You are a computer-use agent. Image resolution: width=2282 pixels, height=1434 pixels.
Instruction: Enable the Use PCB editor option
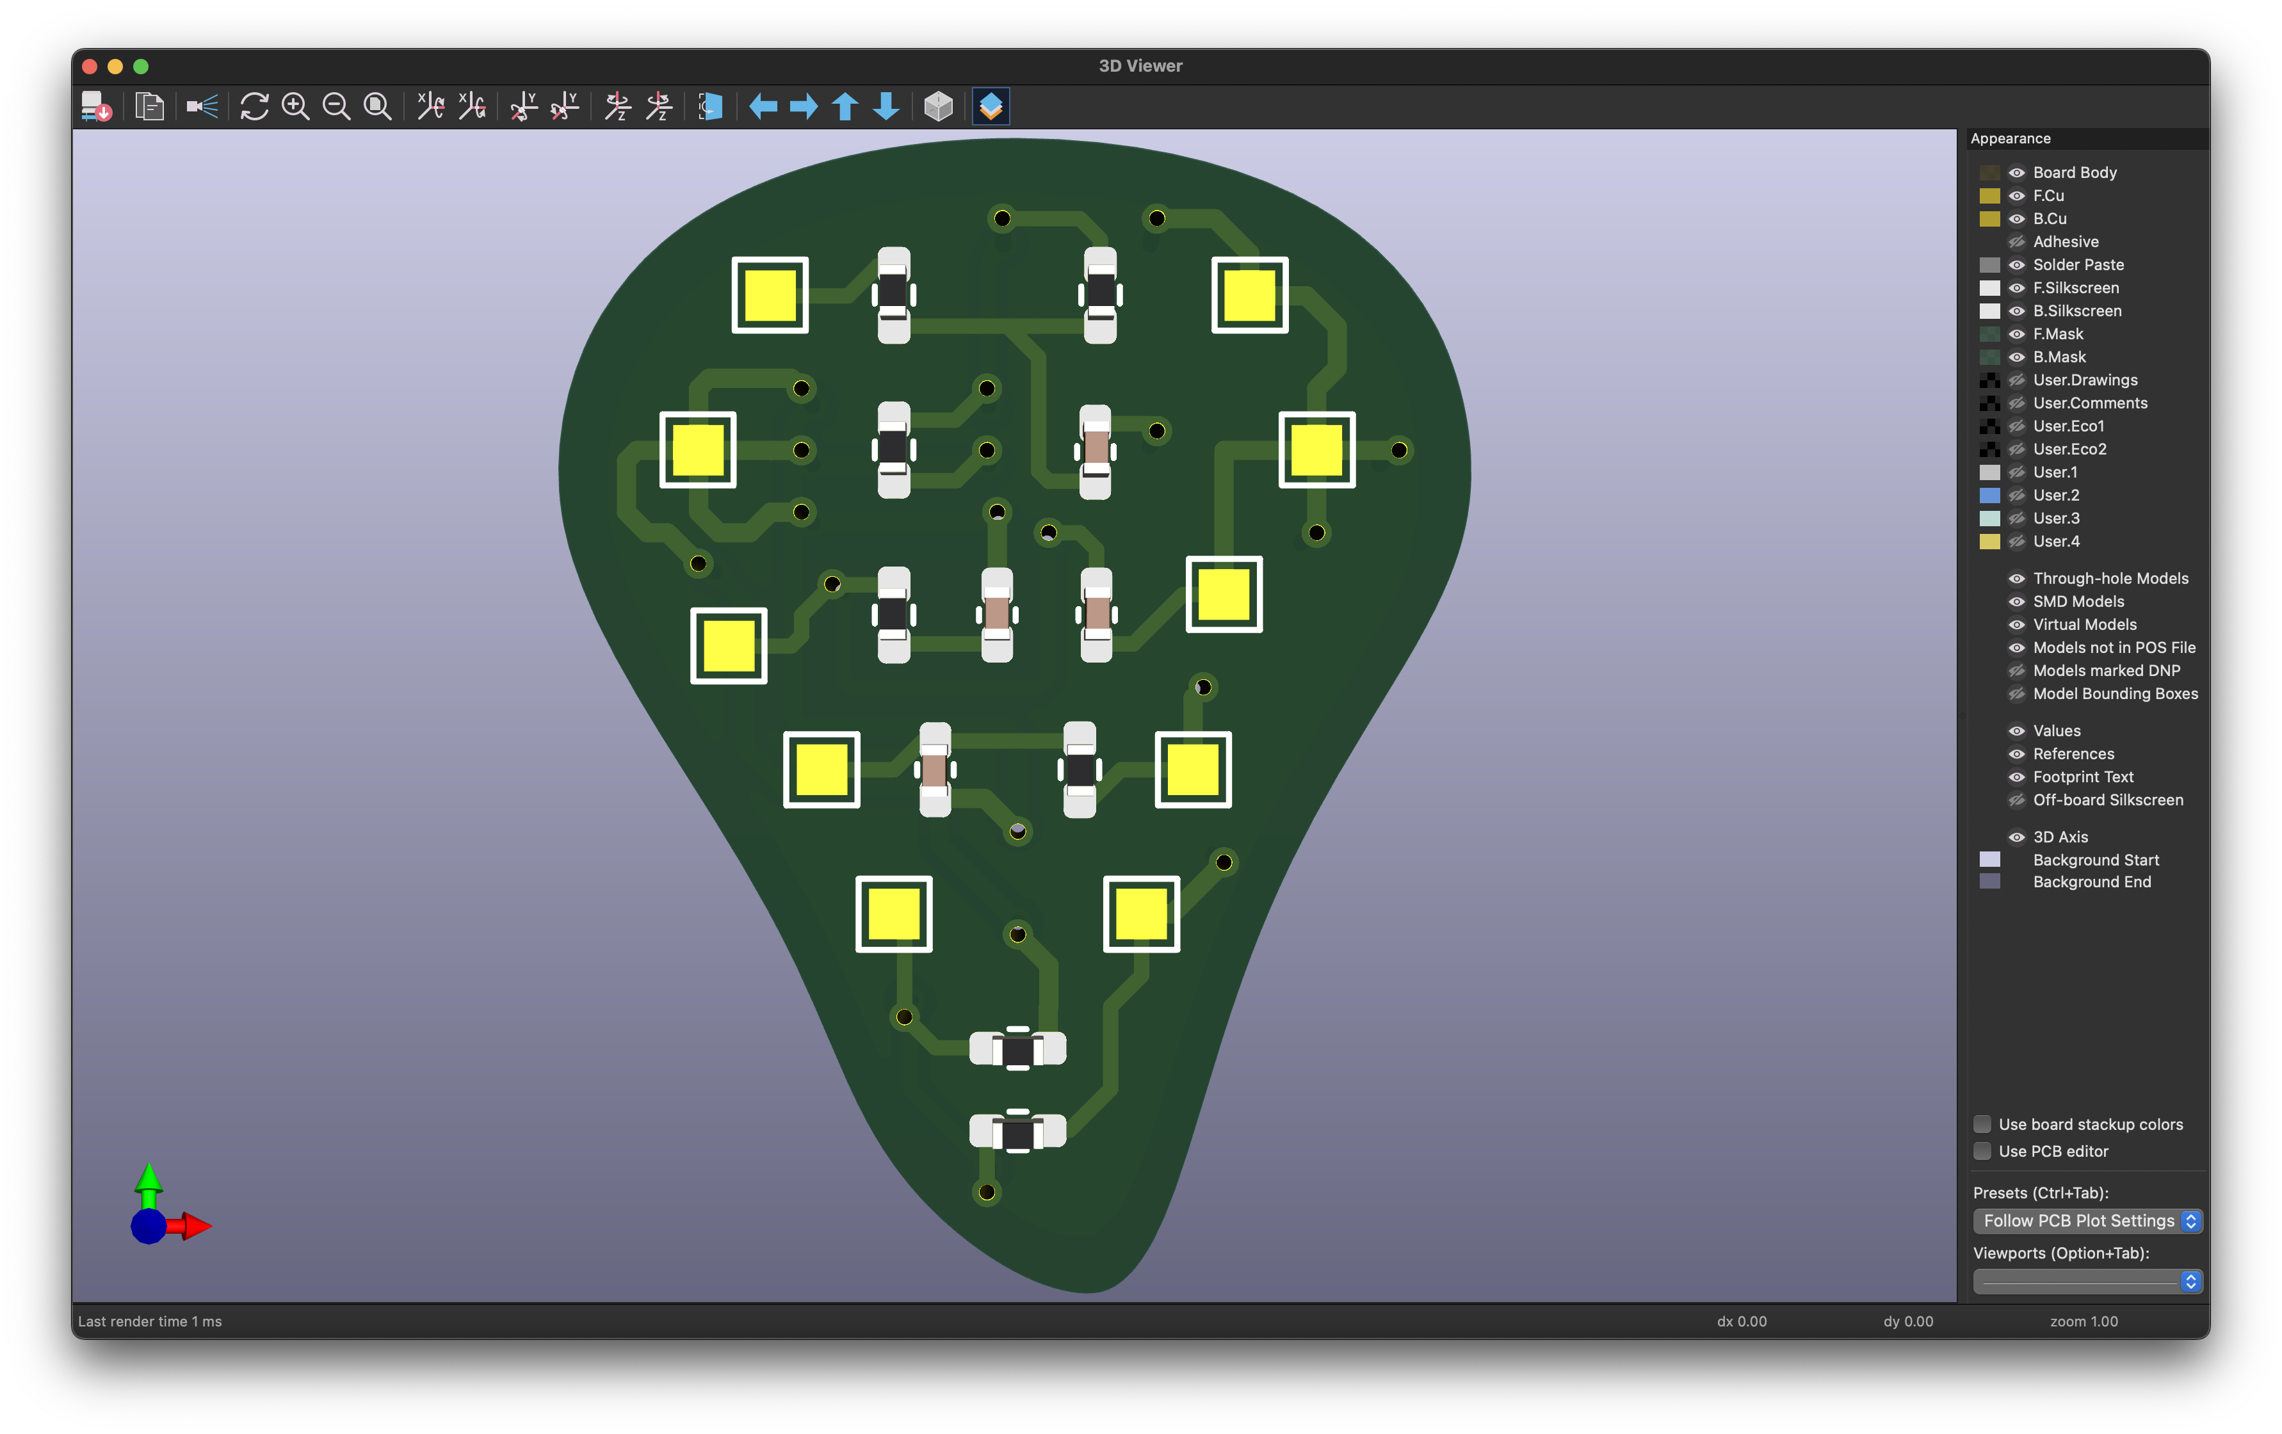pos(1982,1150)
